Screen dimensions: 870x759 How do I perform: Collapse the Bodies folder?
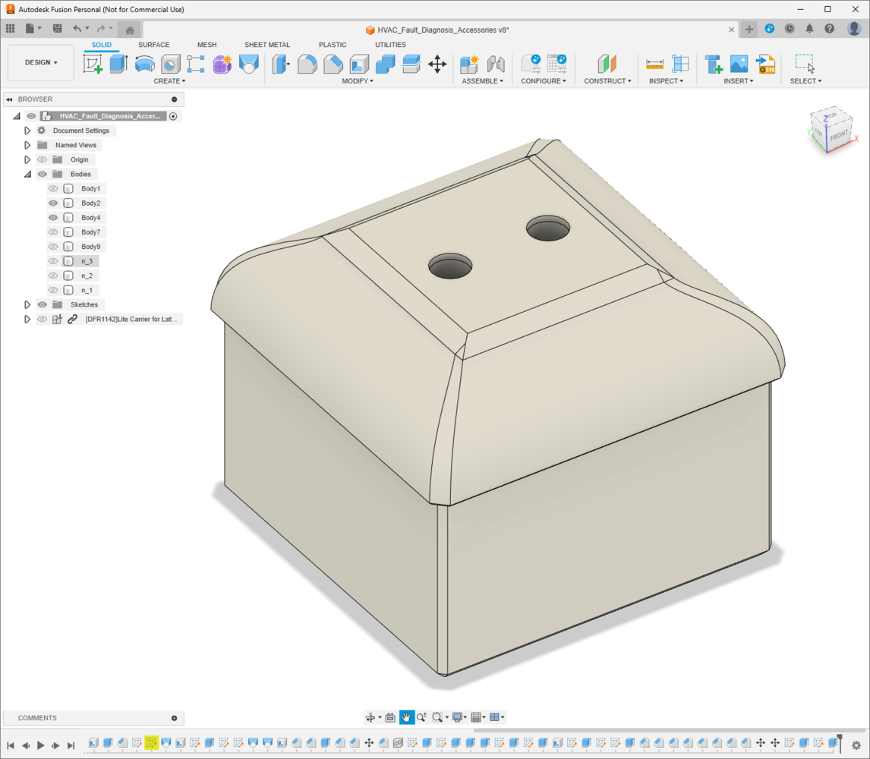27,175
